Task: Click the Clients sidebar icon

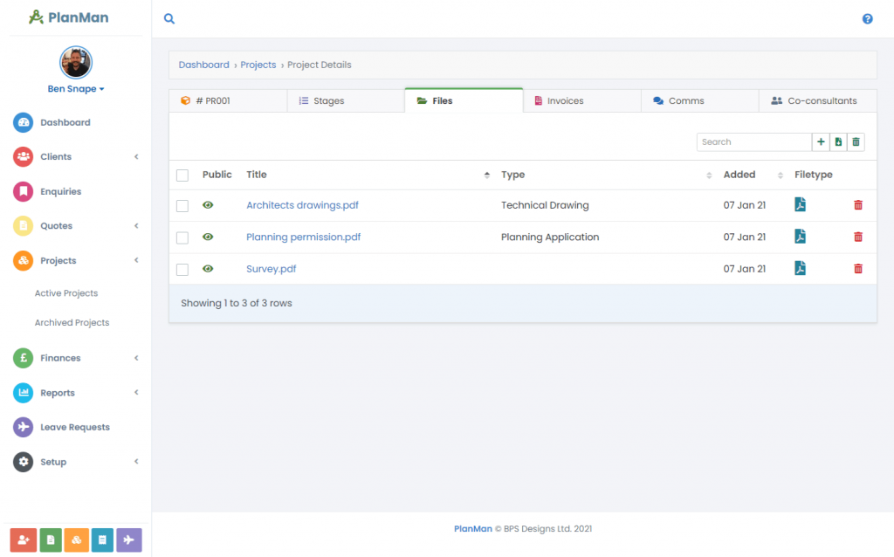Action: [x=24, y=157]
